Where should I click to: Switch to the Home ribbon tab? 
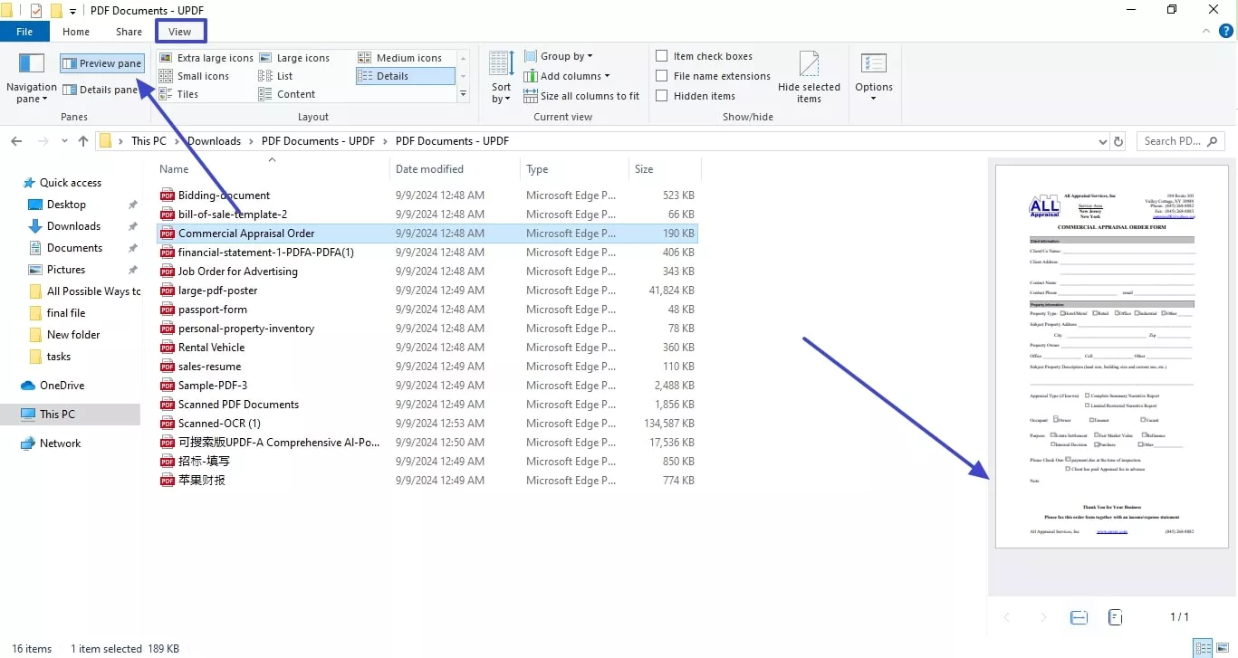click(76, 31)
